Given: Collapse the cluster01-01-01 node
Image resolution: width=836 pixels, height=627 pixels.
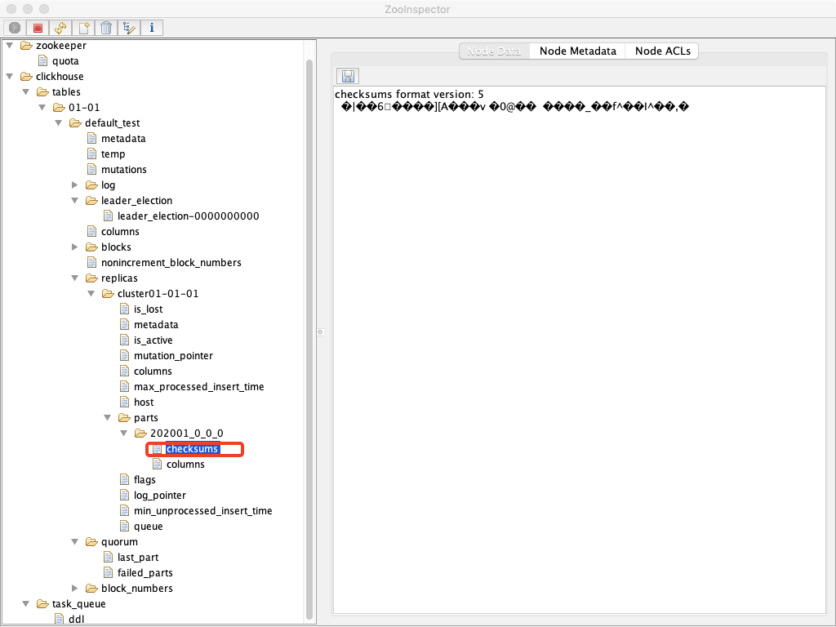Looking at the screenshot, I should click(x=91, y=293).
